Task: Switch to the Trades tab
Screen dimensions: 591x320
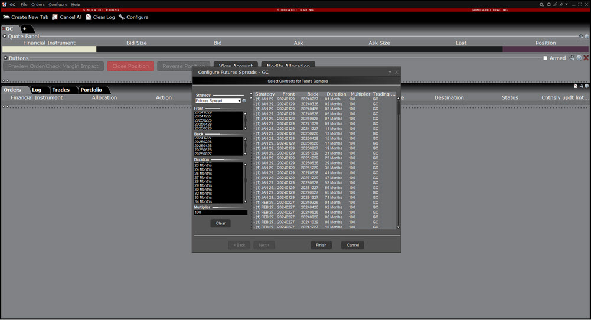Action: click(x=61, y=90)
